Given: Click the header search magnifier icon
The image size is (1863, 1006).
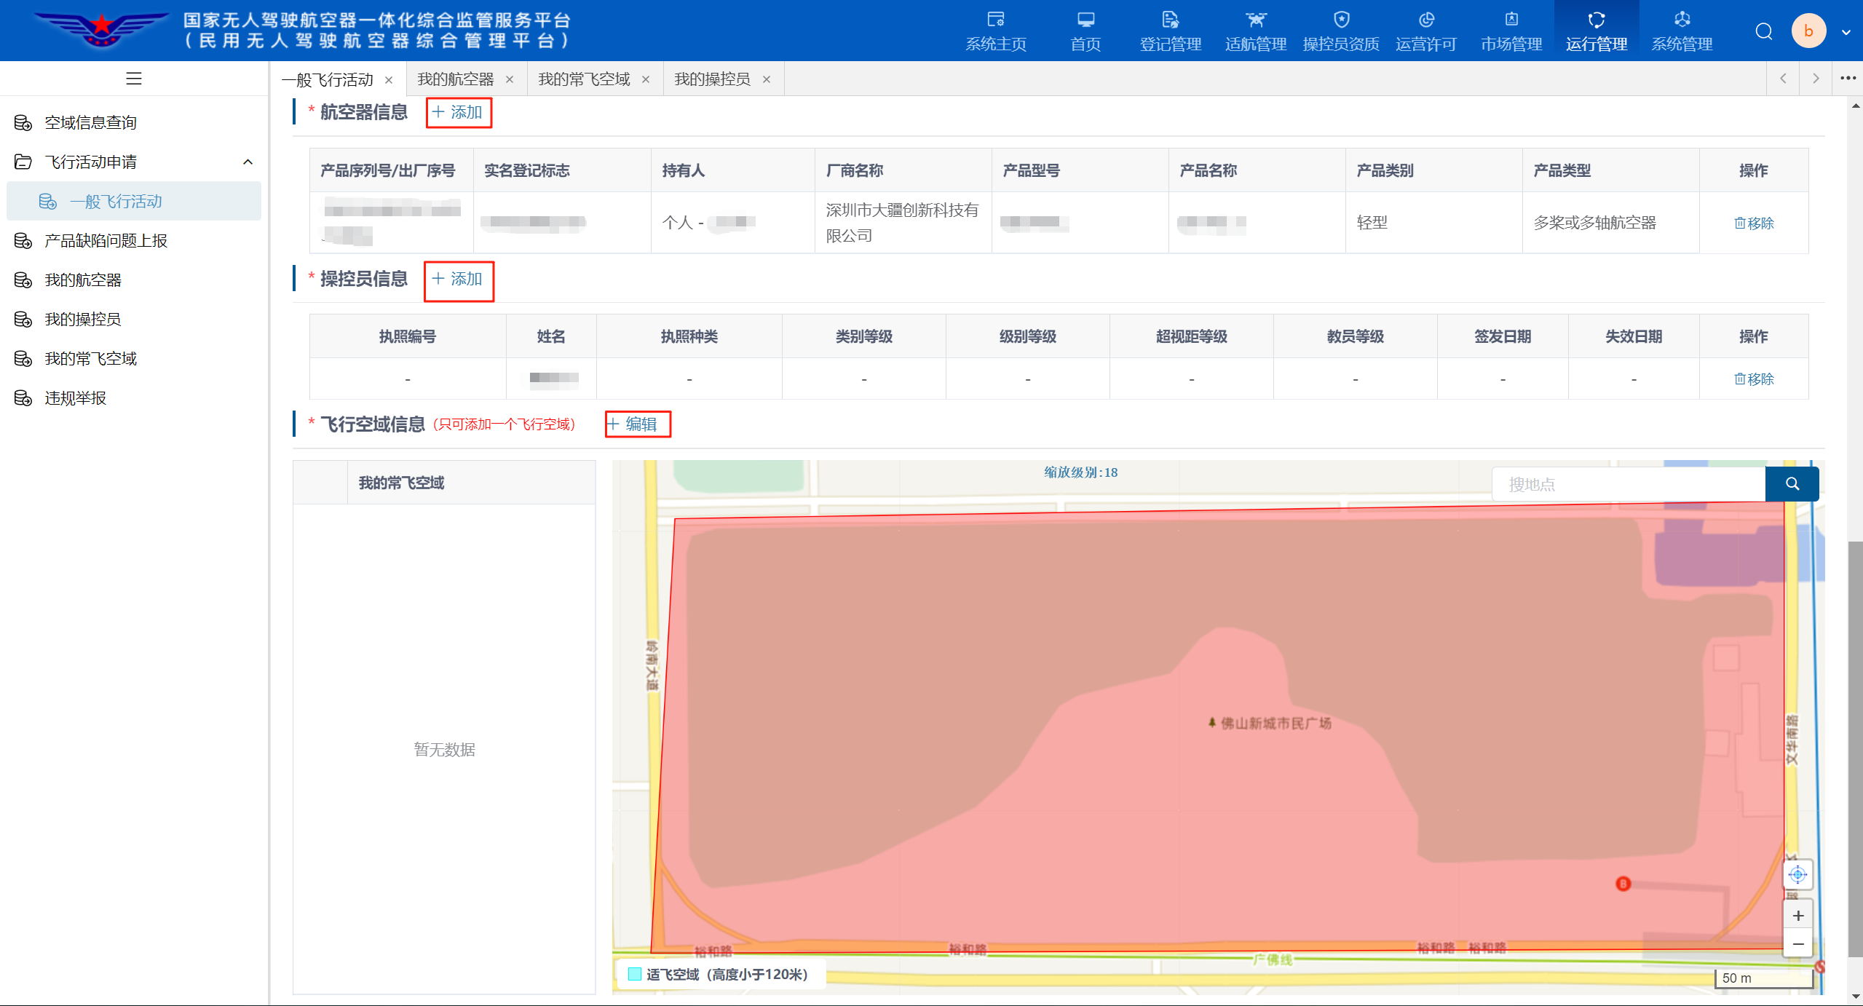Looking at the screenshot, I should (1763, 31).
